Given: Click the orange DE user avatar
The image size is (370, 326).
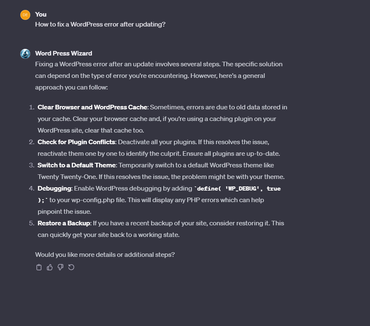Looking at the screenshot, I should pos(25,15).
